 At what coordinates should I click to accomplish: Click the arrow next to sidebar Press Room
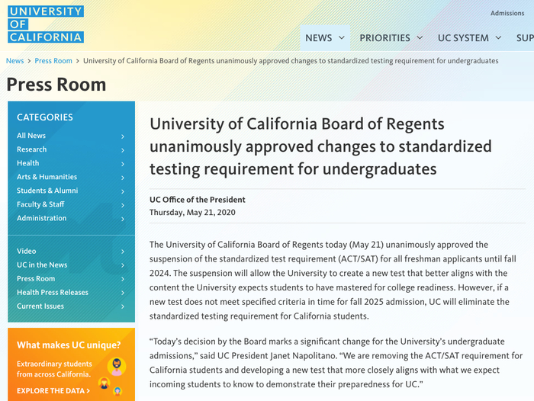123,279
